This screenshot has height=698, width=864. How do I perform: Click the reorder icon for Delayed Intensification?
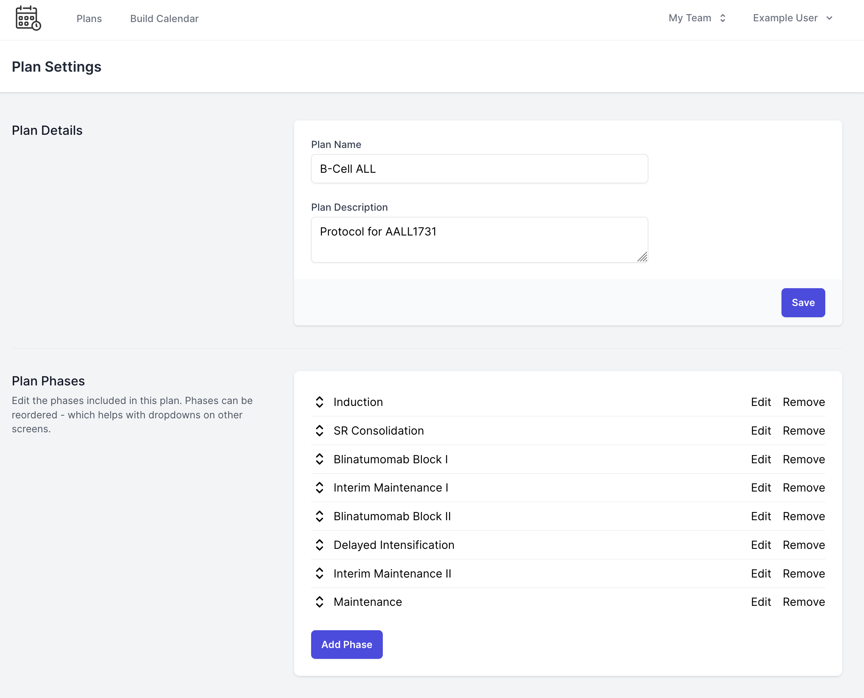click(x=318, y=545)
